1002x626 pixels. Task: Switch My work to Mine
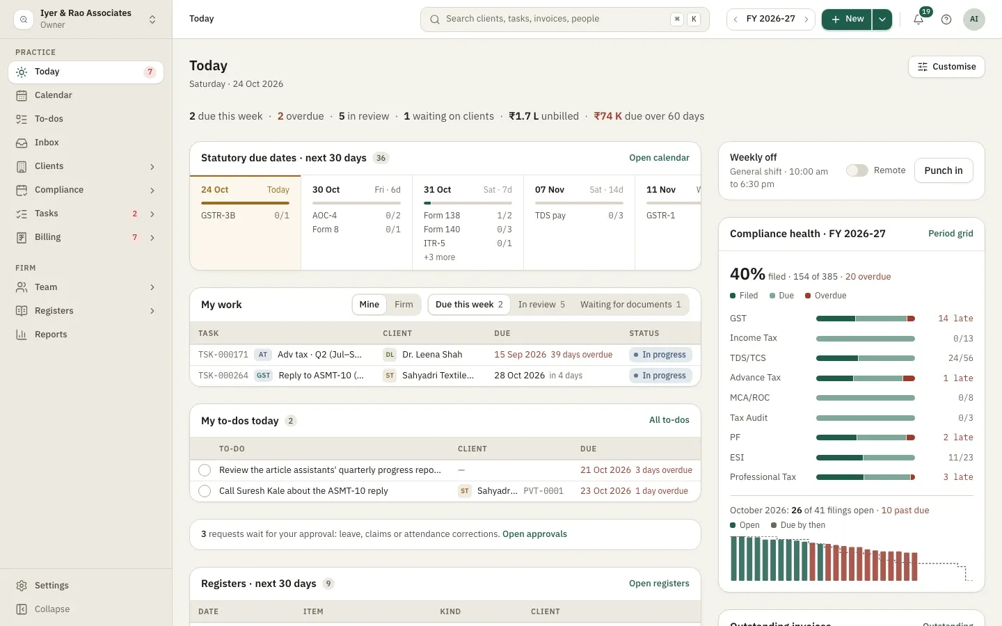tap(369, 305)
